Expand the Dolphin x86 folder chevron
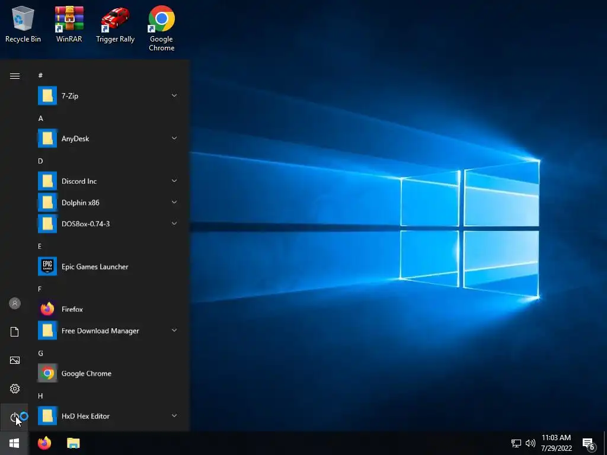Screen dimensions: 607x455 tap(174, 202)
